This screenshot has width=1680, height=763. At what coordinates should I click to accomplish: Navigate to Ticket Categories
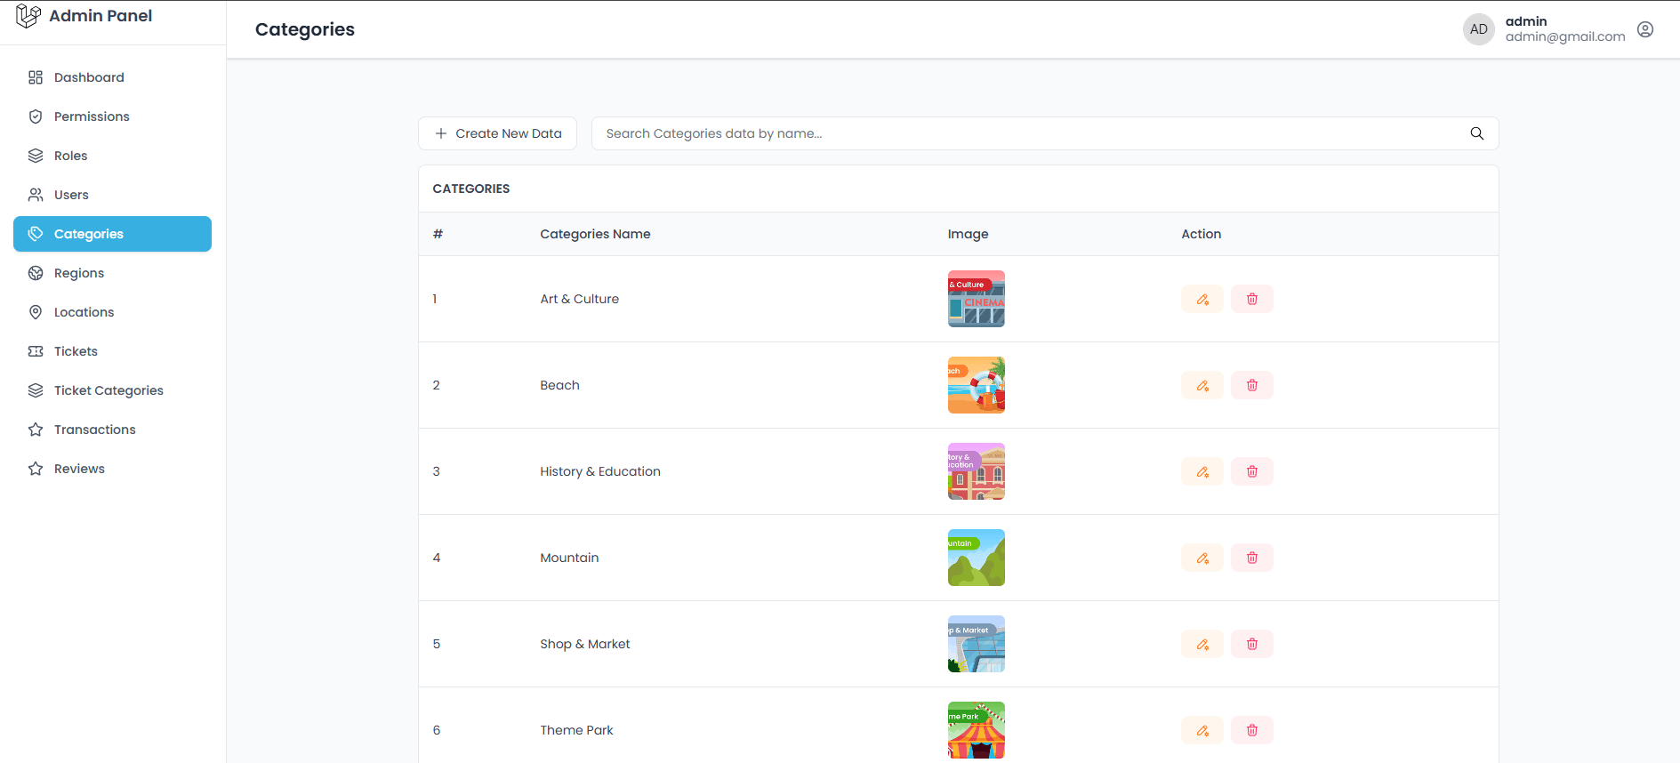pyautogui.click(x=112, y=390)
